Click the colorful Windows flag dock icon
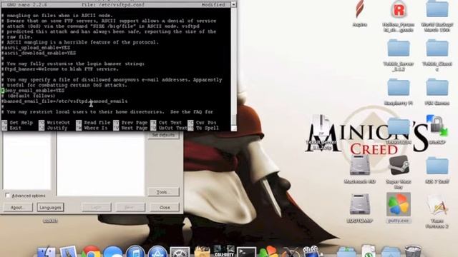The height and width of the screenshot is (257, 458). click(268, 252)
